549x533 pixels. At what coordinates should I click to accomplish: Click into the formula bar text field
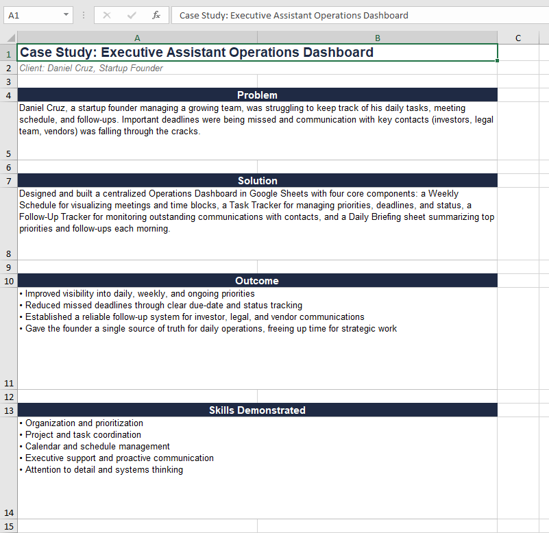click(x=360, y=15)
